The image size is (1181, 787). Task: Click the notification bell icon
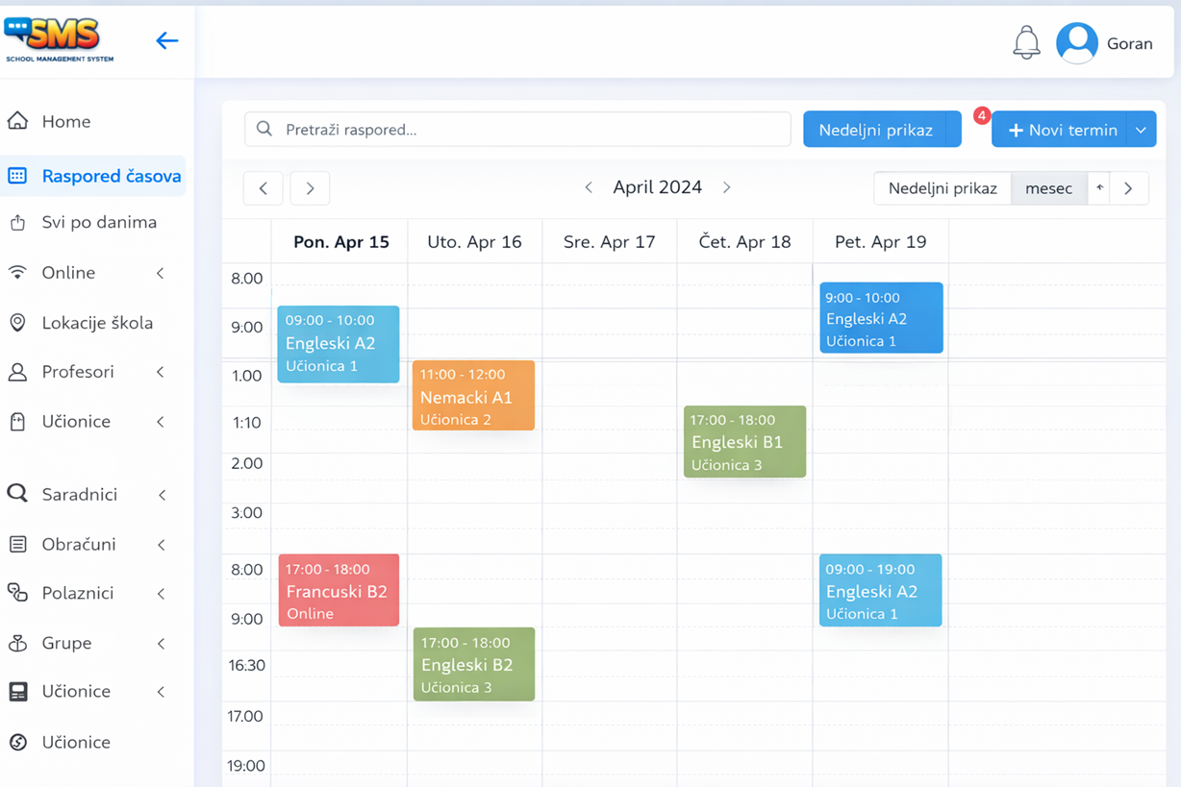click(1026, 43)
